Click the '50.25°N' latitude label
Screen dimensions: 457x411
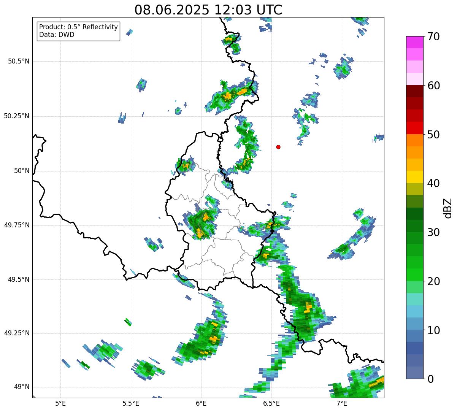point(16,116)
